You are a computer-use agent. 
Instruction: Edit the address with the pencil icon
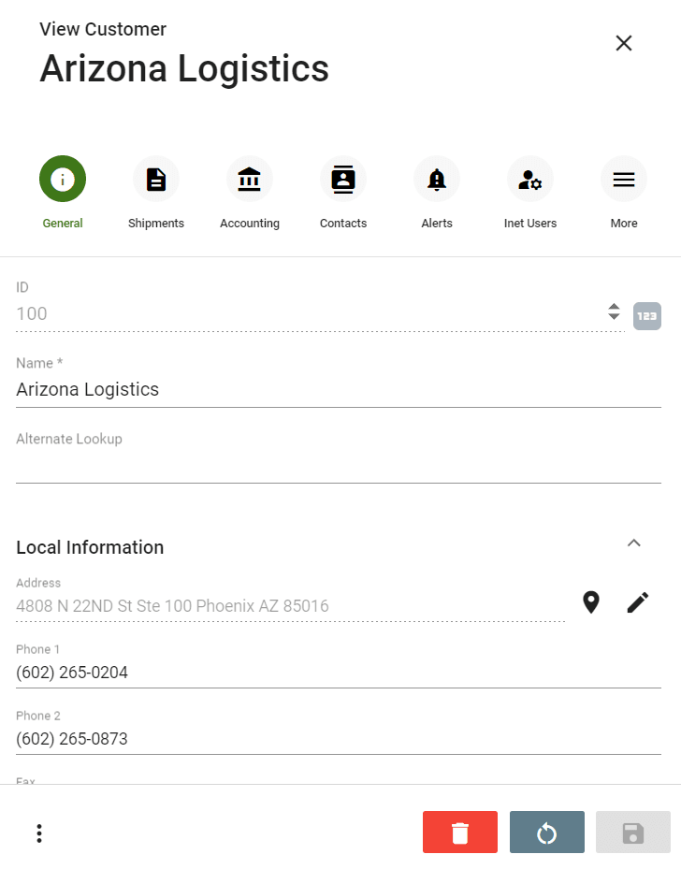(637, 602)
